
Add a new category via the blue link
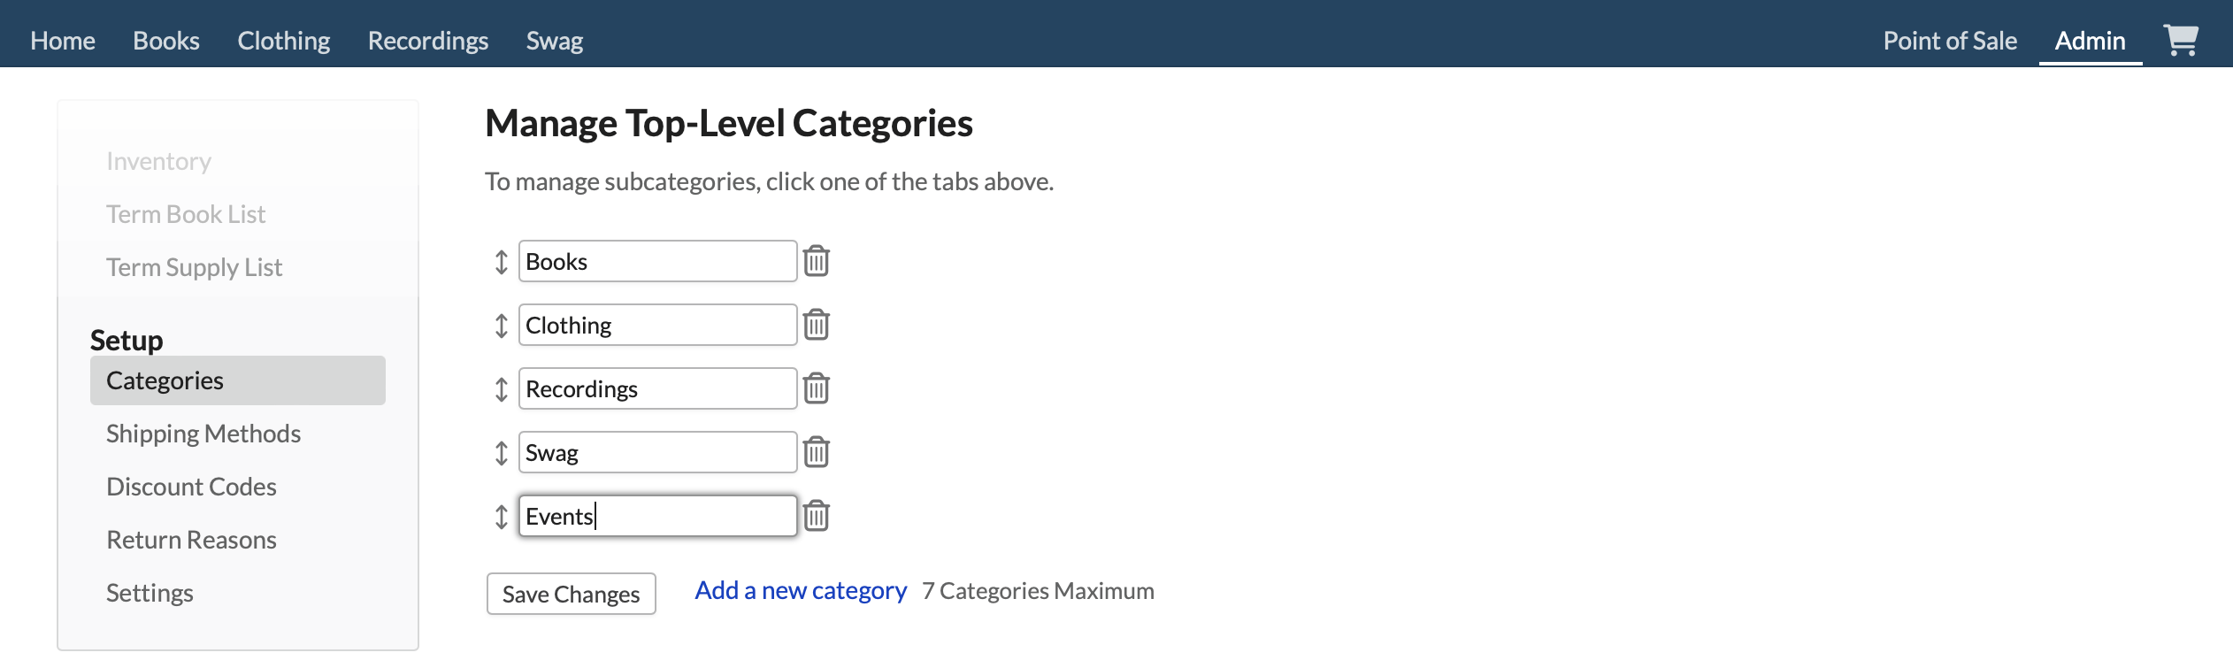[x=800, y=589]
